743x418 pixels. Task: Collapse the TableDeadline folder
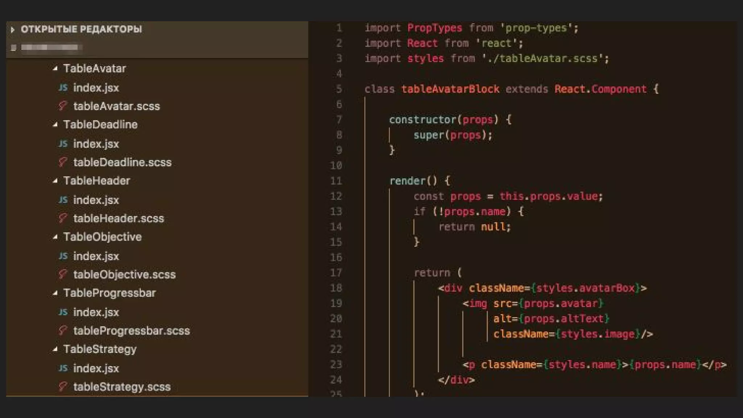click(55, 124)
